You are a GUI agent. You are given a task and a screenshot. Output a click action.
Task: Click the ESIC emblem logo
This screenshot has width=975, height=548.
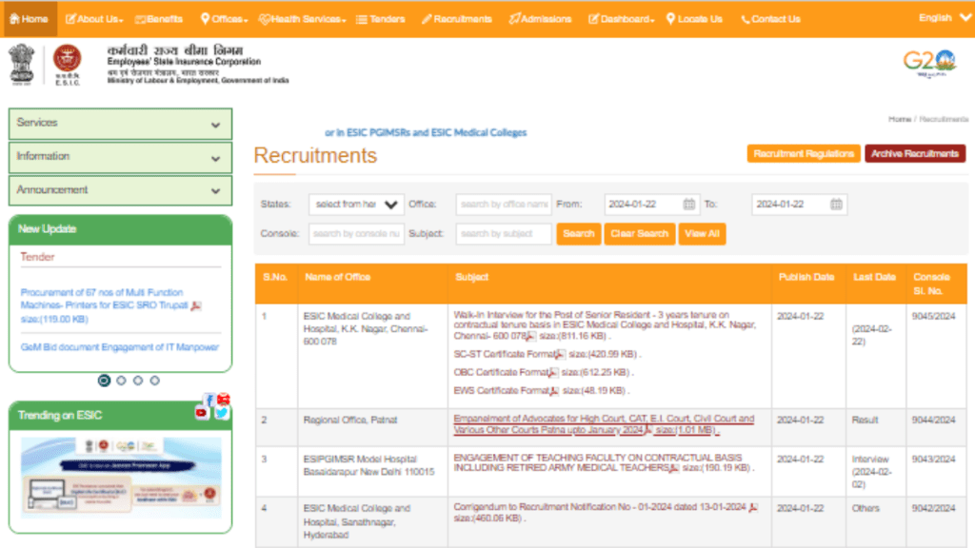(67, 63)
